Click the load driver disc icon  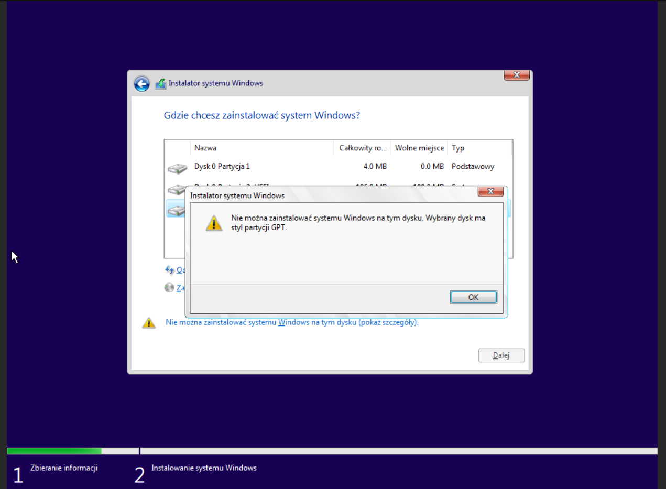point(169,288)
